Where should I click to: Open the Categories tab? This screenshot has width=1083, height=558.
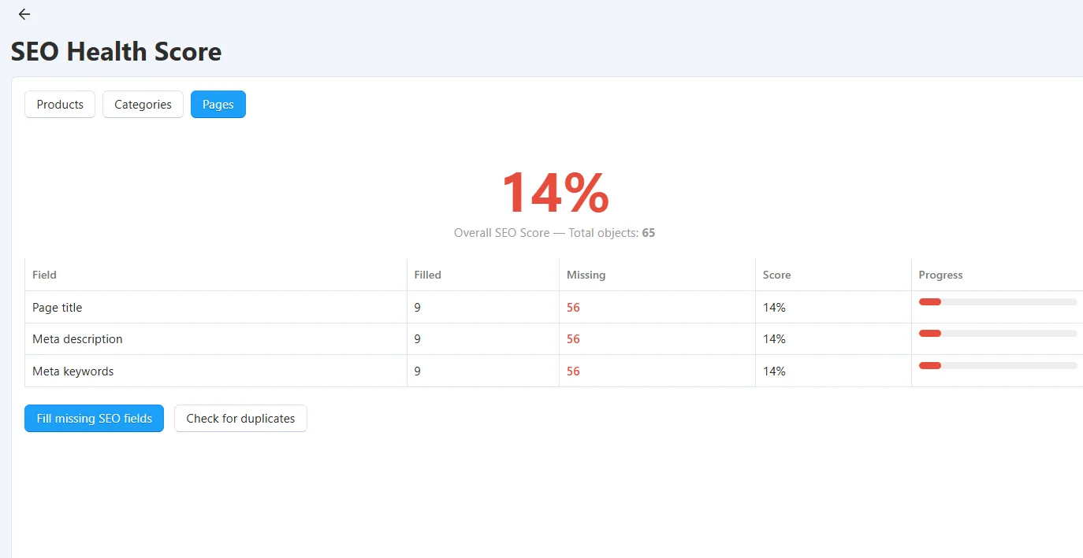click(x=143, y=105)
